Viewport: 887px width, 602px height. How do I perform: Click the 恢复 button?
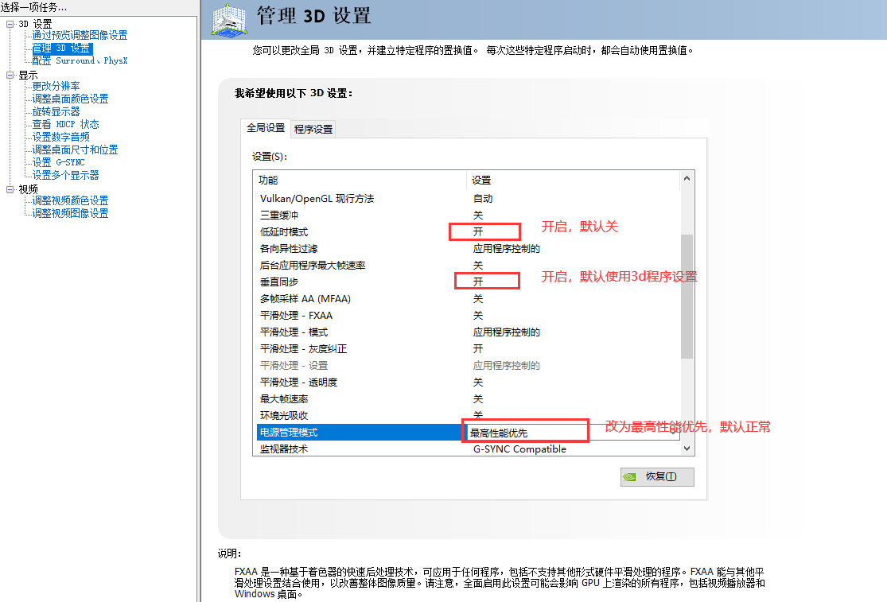[x=657, y=477]
